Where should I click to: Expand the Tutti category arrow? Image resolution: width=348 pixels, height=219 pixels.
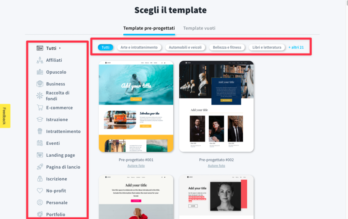[60, 48]
